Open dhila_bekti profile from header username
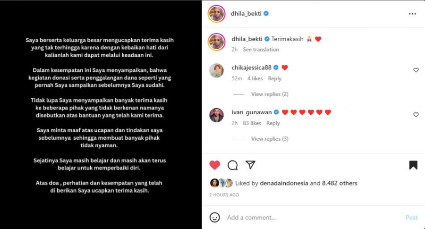This screenshot has width=425, height=229. 246,14
